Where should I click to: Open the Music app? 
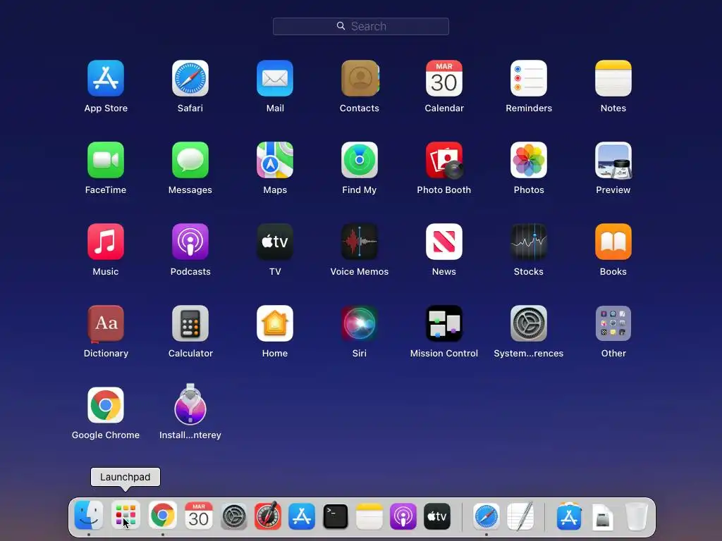tap(106, 242)
